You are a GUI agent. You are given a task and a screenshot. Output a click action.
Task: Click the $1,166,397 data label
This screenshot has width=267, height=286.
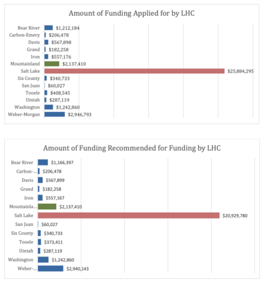[x=62, y=163]
